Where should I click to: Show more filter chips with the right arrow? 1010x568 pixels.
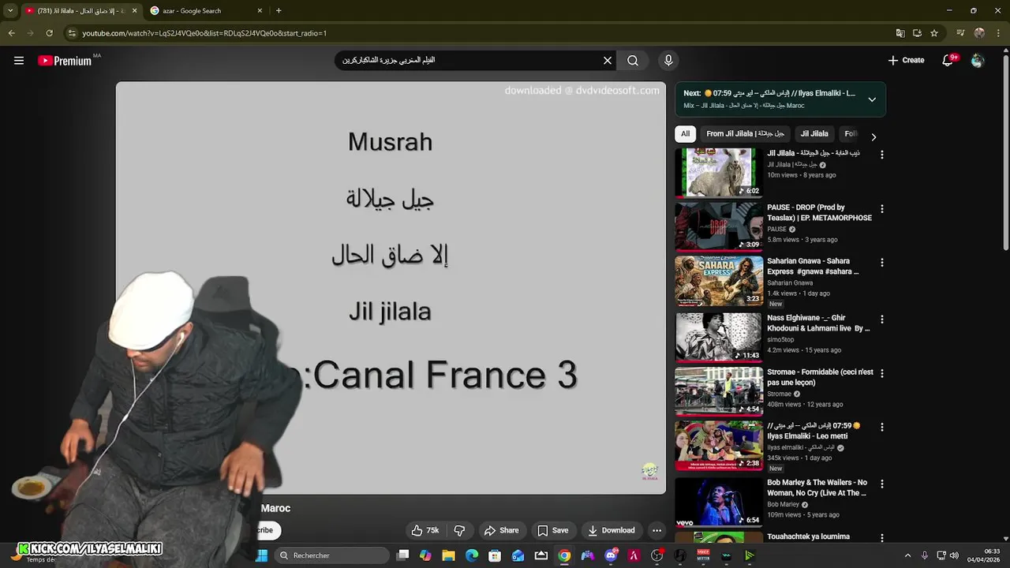(x=873, y=136)
